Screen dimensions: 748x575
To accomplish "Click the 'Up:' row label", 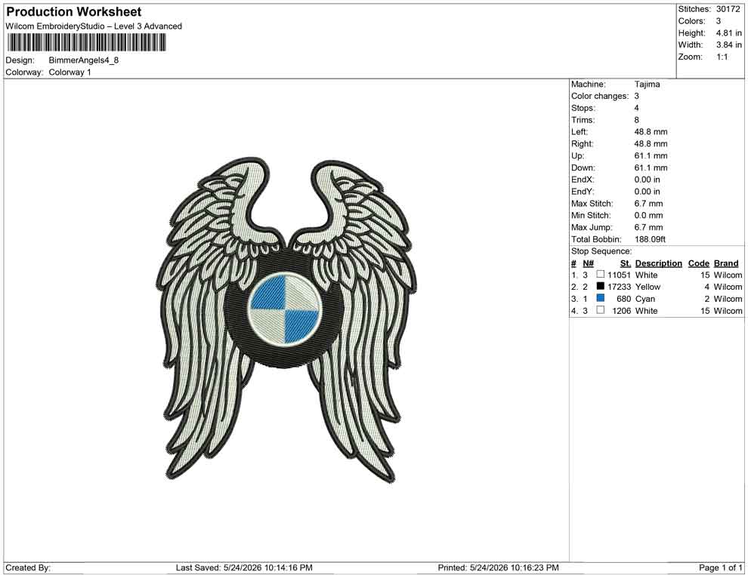I will coord(577,155).
